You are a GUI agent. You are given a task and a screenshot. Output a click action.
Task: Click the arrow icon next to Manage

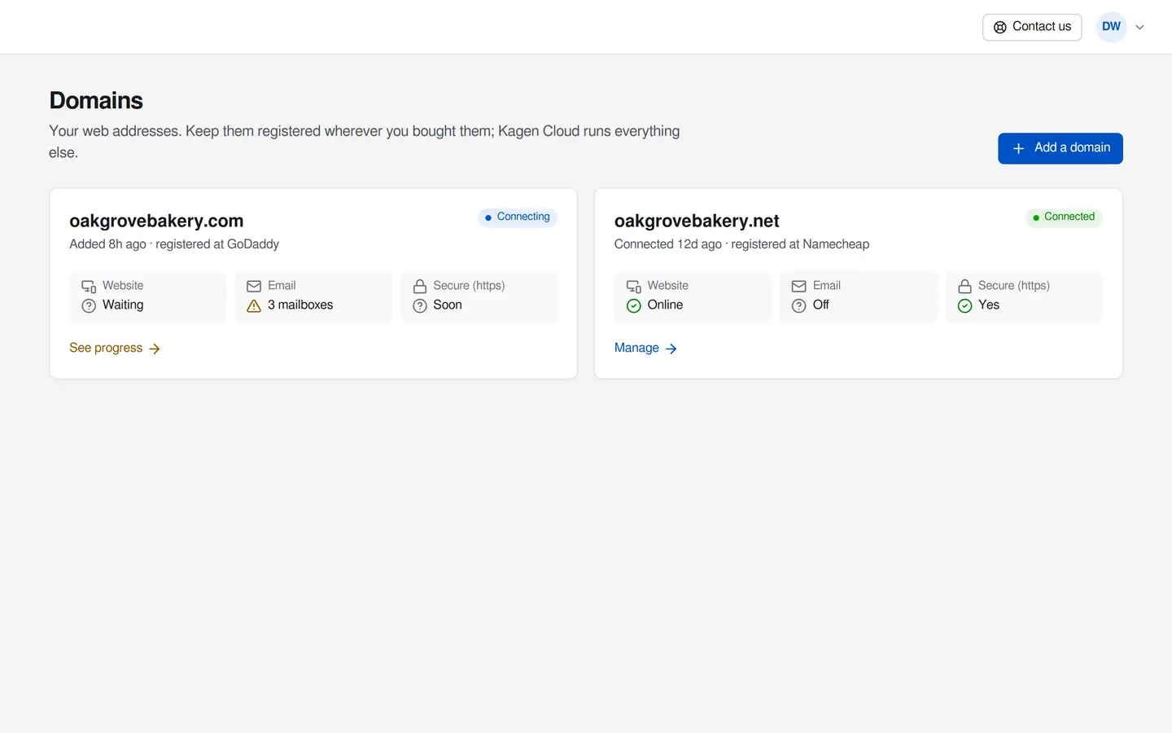[x=671, y=349]
